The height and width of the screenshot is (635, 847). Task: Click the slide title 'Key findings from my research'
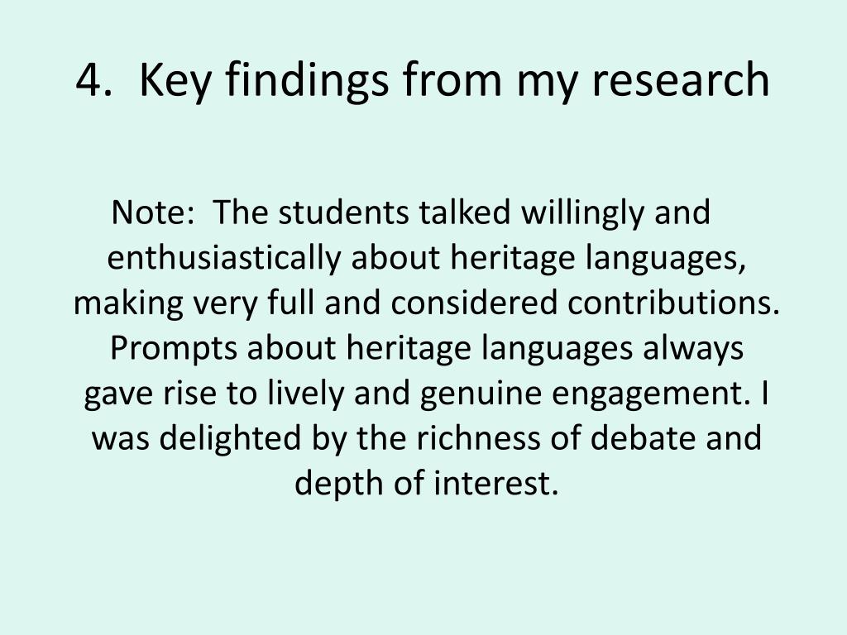[454, 80]
